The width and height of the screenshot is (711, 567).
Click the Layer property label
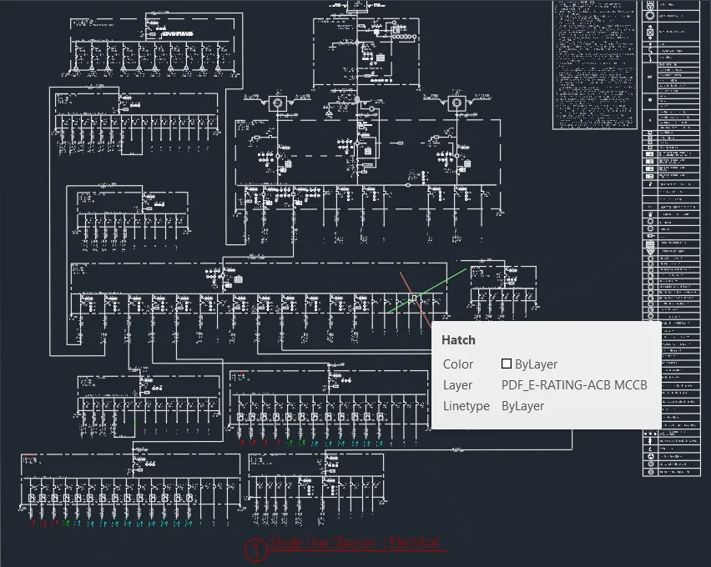(x=457, y=385)
